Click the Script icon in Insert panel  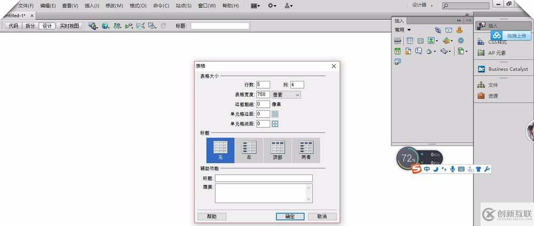[445, 51]
